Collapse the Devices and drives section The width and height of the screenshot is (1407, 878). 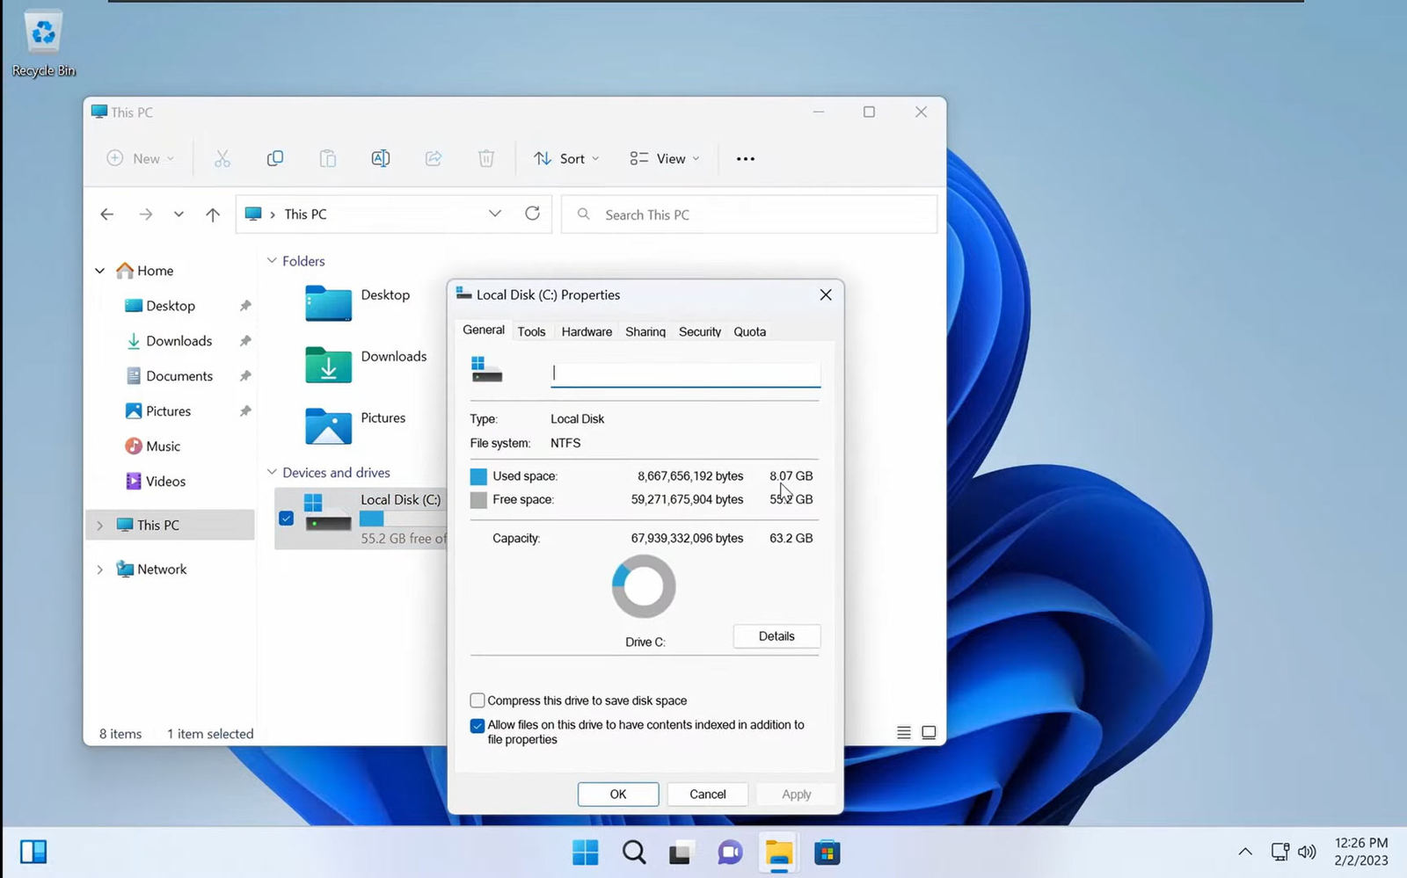coord(273,472)
